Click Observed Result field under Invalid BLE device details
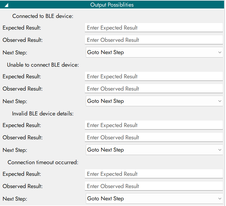This screenshot has height=206, width=226. (154, 137)
